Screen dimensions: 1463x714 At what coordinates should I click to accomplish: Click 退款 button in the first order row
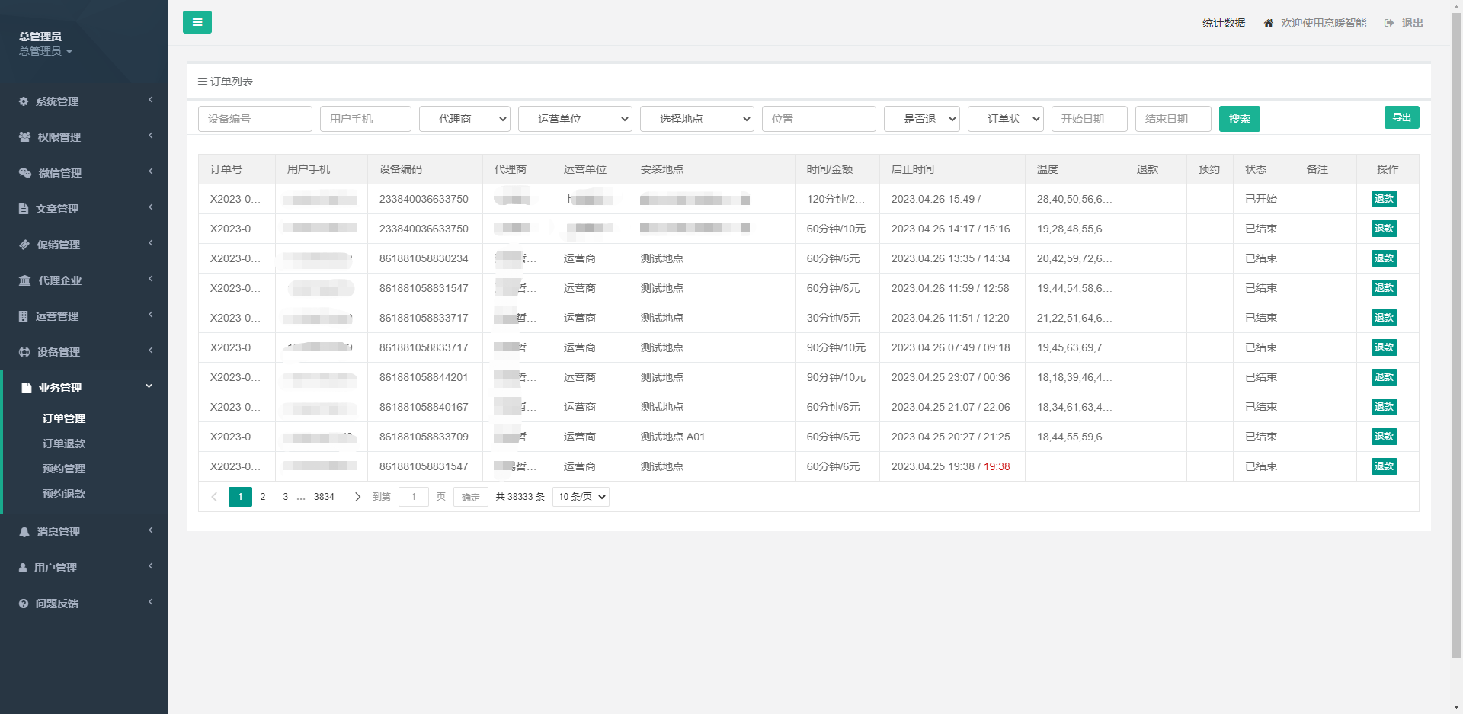[1384, 199]
